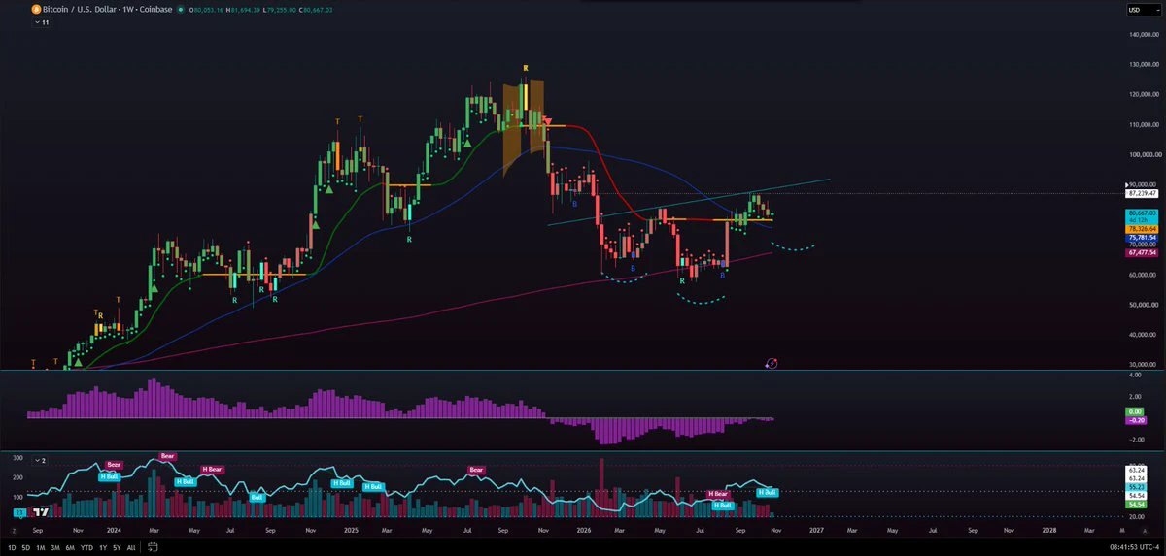Click the 2027 label on time axis

coord(815,532)
